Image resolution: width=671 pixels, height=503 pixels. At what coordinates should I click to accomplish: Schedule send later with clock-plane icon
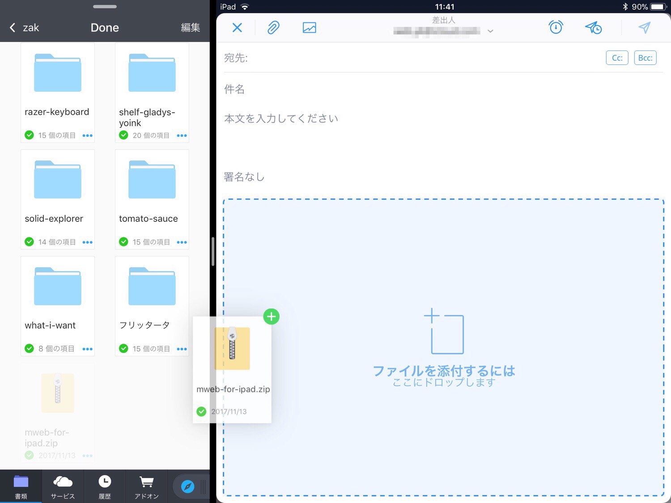point(594,28)
